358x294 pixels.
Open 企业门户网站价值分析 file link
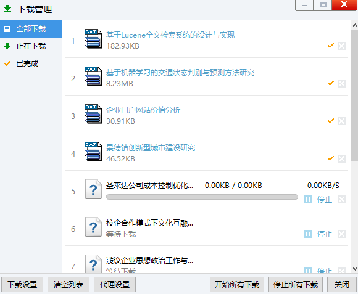click(143, 110)
